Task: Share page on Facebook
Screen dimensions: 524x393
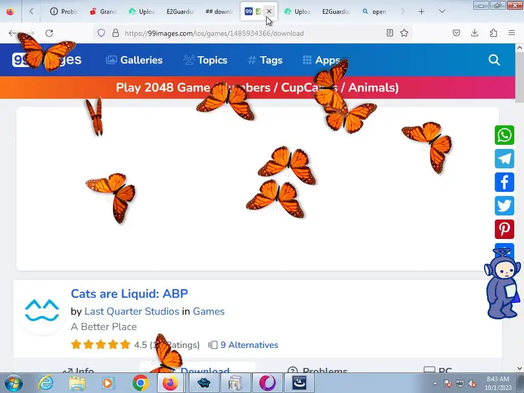Action: click(x=504, y=182)
